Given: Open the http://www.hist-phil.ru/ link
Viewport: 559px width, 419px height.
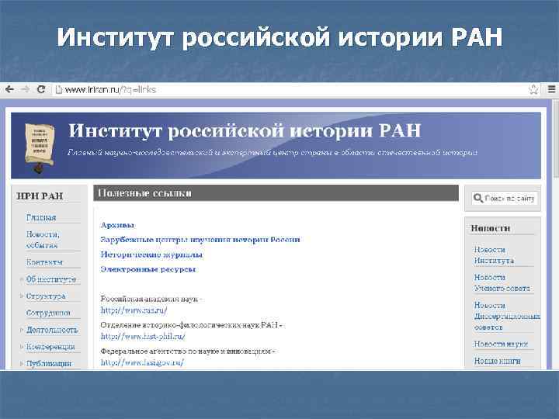Looking at the screenshot, I should coord(143,336).
